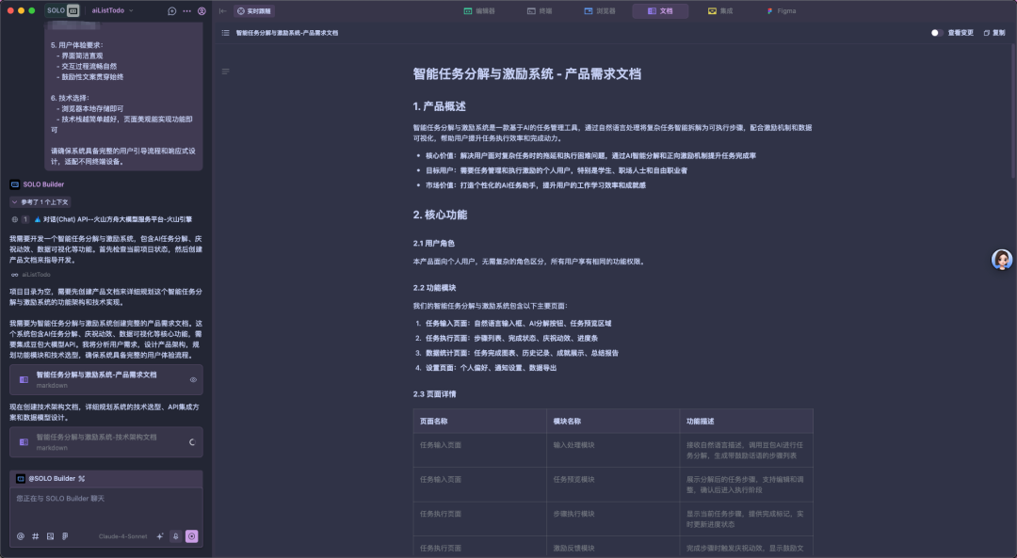1017x558 pixels.
Task: Click the document scrollbar on the right
Action: pyautogui.click(x=1013, y=110)
